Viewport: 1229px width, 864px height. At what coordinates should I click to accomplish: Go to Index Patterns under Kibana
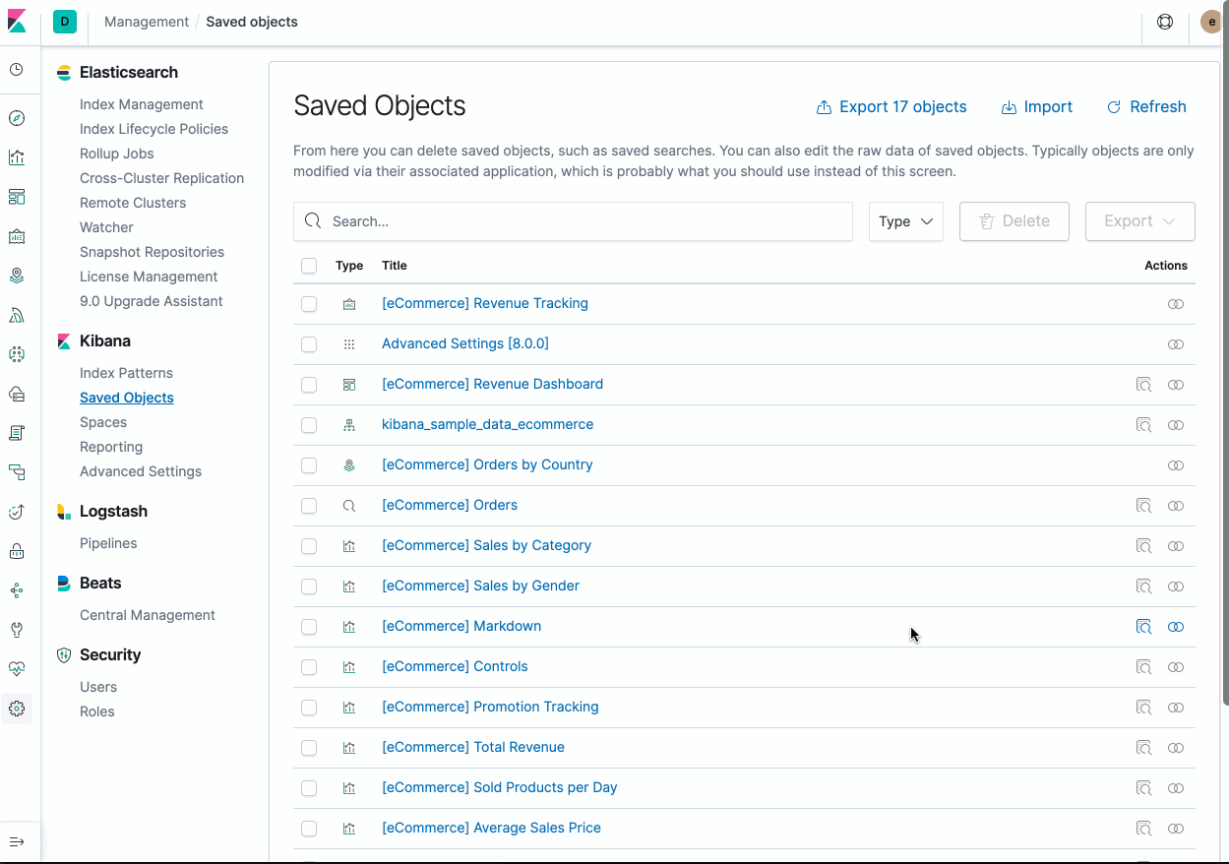click(126, 373)
